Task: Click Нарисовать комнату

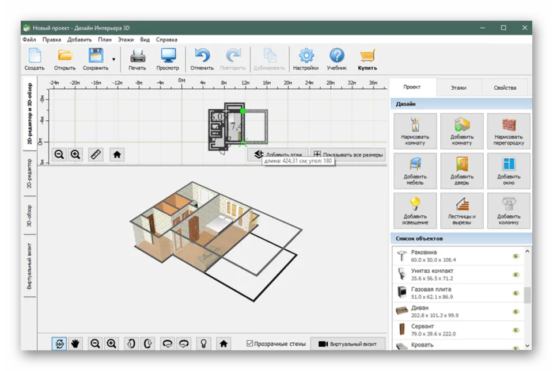Action: (x=415, y=131)
